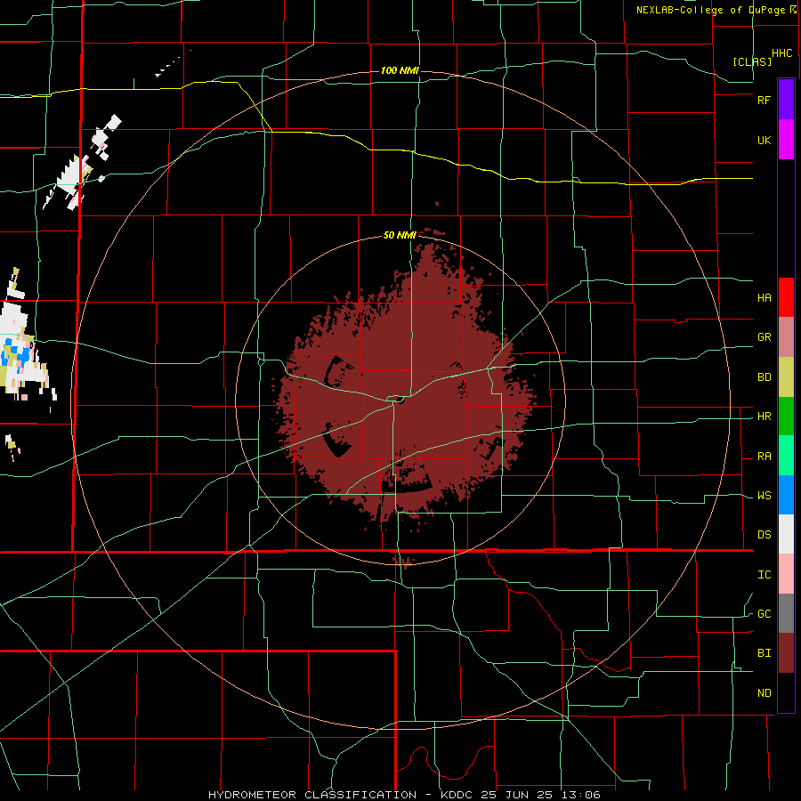Click the HA red legend swatch

786,297
